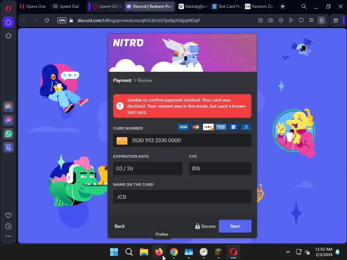Show hidden system tray icons
Viewport: 347px width, 260px height.
point(288,252)
